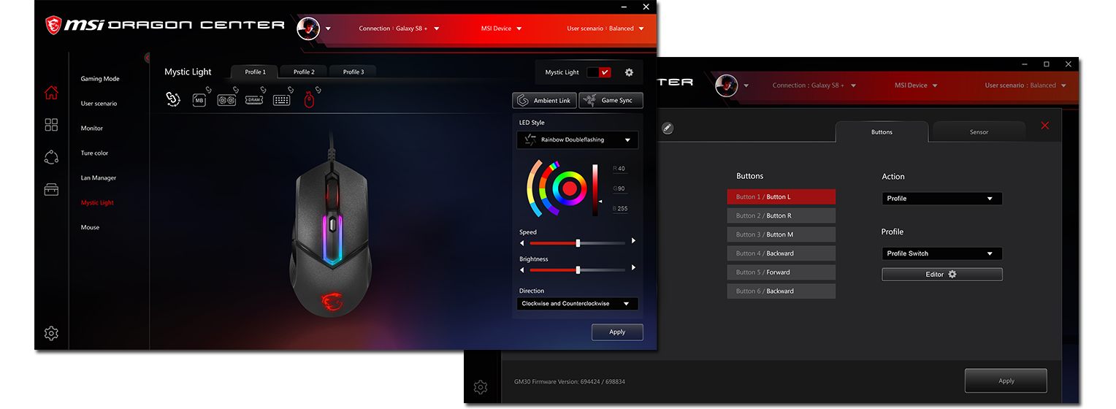The image size is (1116, 409).
Task: Click the graphics card fans device icon
Action: 226,100
